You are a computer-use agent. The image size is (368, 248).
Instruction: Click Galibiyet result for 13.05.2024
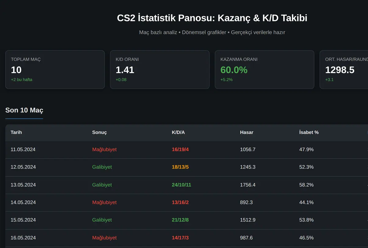point(102,185)
